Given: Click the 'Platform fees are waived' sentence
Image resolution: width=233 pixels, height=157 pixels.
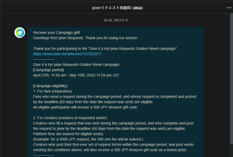Looking at the screenshot, I should point(68,134).
